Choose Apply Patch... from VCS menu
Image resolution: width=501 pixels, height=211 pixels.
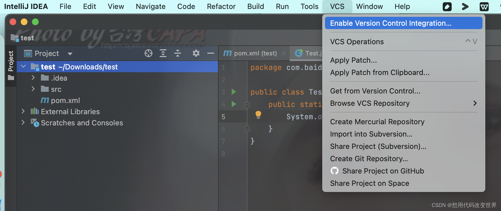[403, 60]
